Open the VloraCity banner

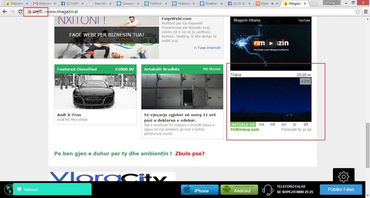click(x=112, y=177)
